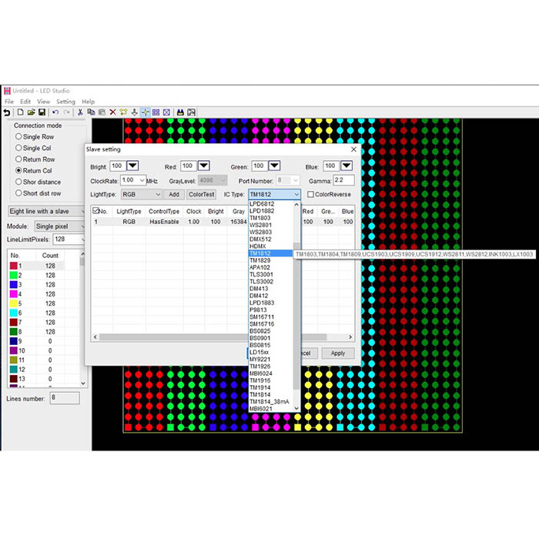Click the ColorTest button
Screen dimensions: 539x539
point(202,194)
